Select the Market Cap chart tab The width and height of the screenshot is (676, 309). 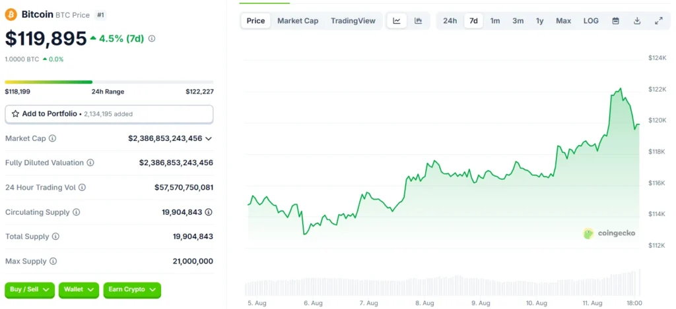point(298,20)
